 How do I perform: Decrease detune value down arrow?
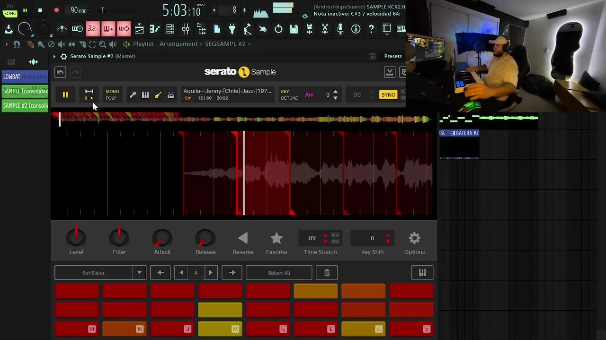335,98
